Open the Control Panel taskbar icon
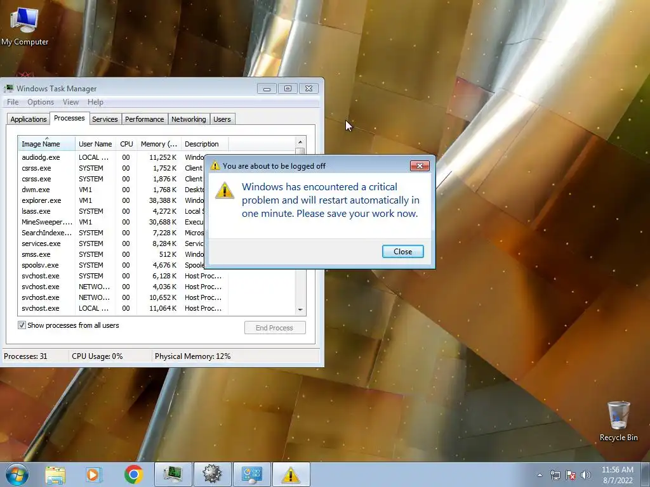The image size is (650, 487). (x=251, y=475)
